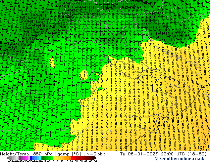Pick the cyan swatch in the color legend
Screen dimensions: 210x162
(40, 158)
